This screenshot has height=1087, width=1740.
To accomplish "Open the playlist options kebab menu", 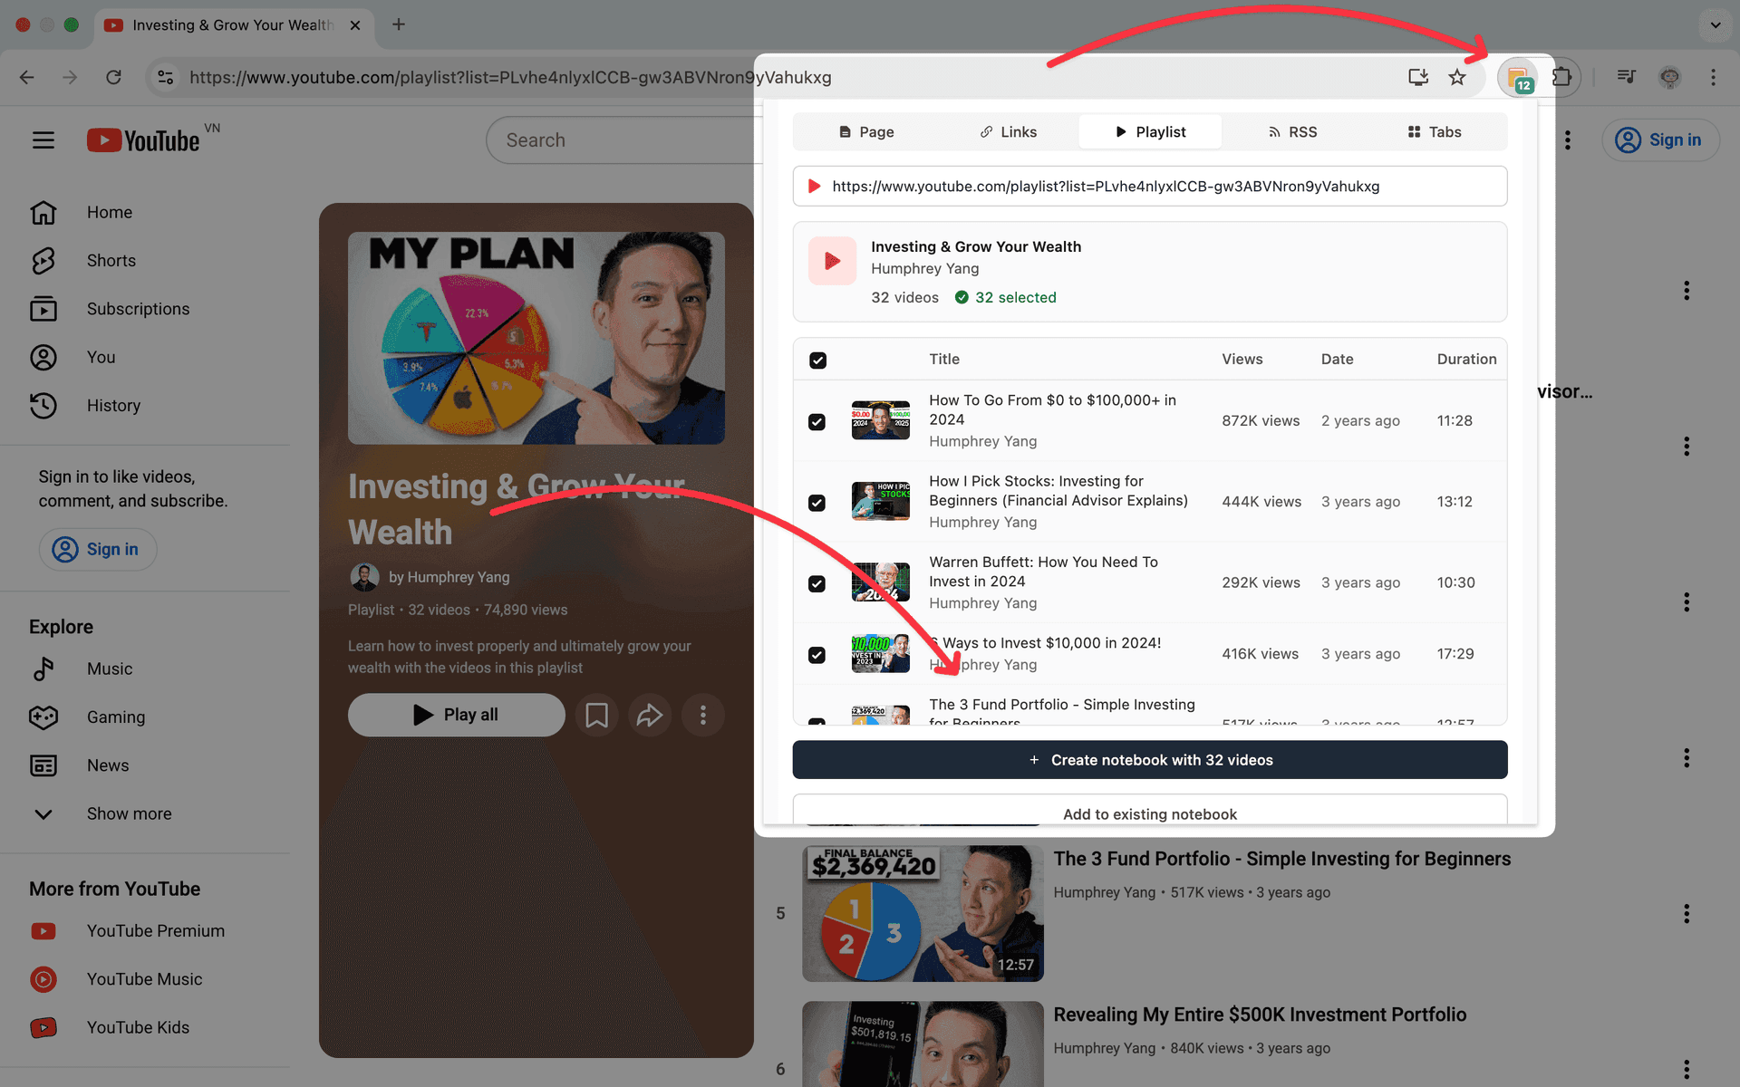I will tap(703, 715).
